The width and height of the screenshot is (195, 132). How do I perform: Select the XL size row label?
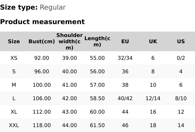(14, 112)
